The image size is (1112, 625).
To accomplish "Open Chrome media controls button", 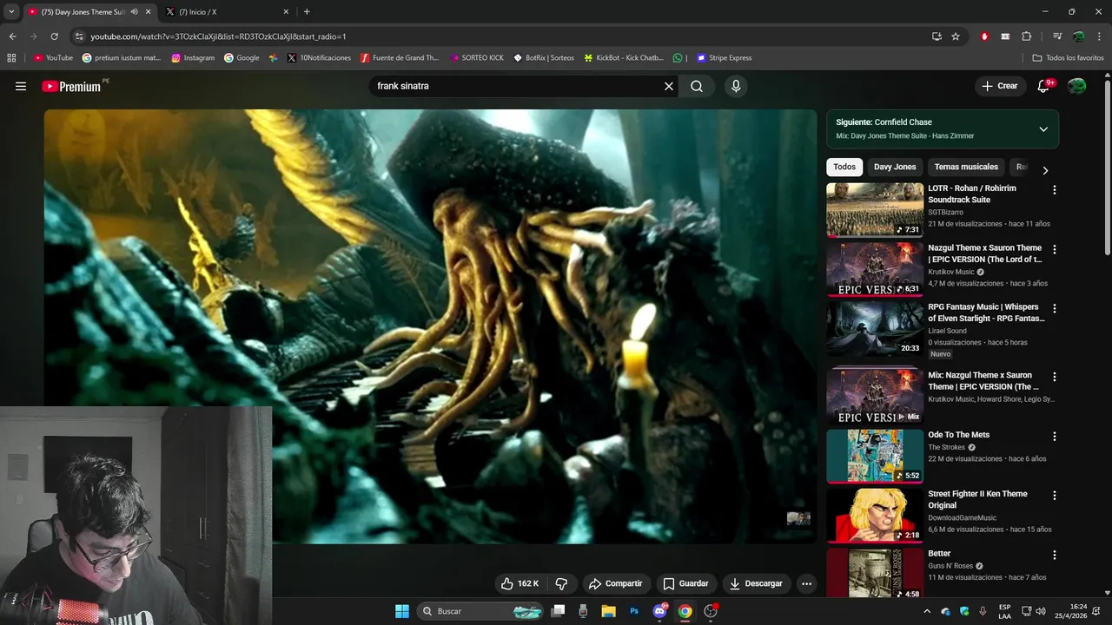I will [x=1057, y=36].
